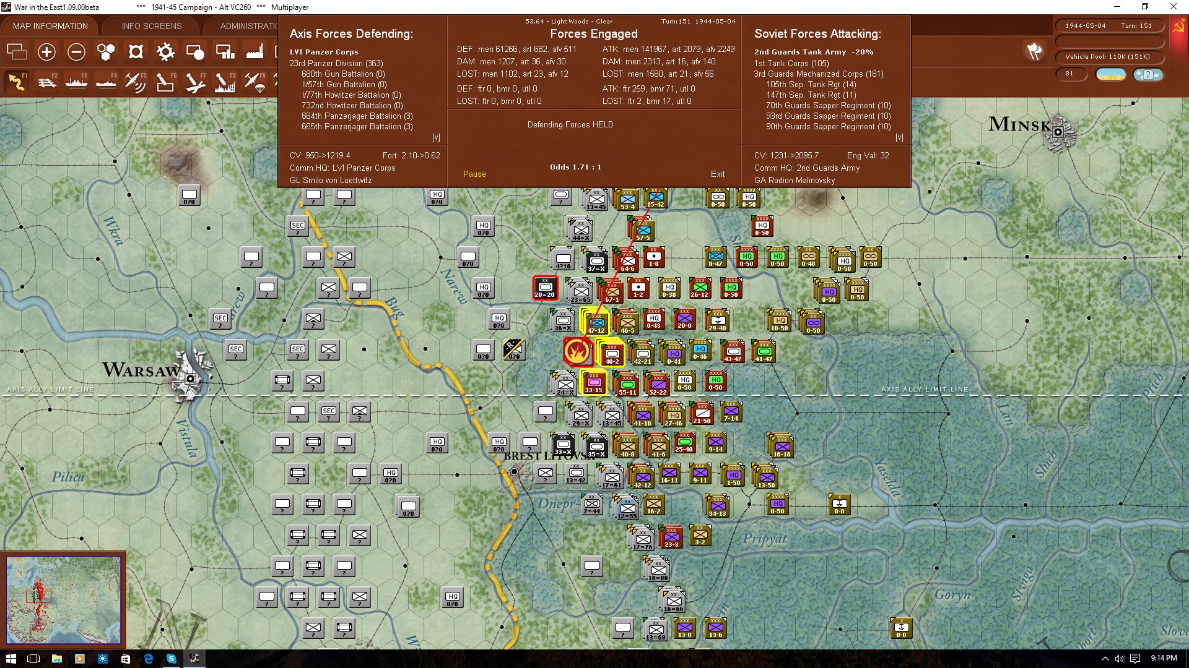Click the minimap overview thumbnail
The image size is (1189, 668).
coord(63,599)
